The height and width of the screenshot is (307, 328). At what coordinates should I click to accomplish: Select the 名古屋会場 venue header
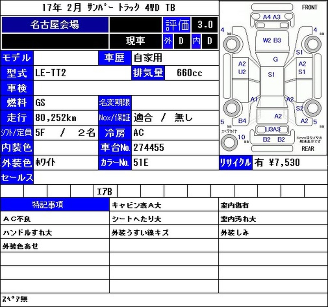click(x=55, y=25)
